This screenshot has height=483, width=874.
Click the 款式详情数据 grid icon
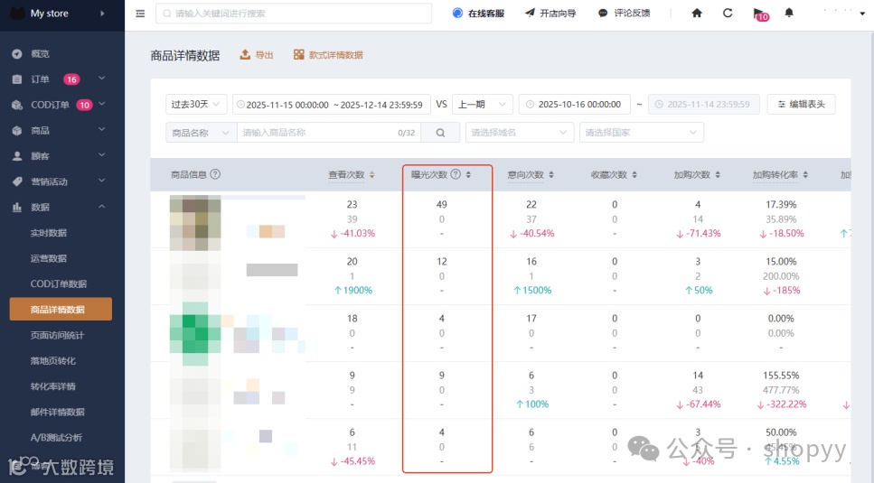tap(299, 54)
